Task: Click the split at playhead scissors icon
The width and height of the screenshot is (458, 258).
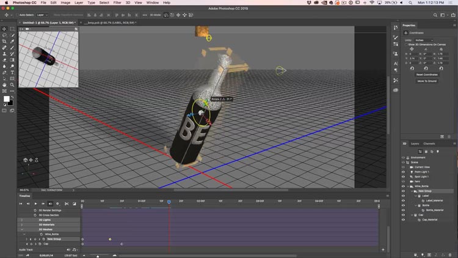Action: (67, 204)
